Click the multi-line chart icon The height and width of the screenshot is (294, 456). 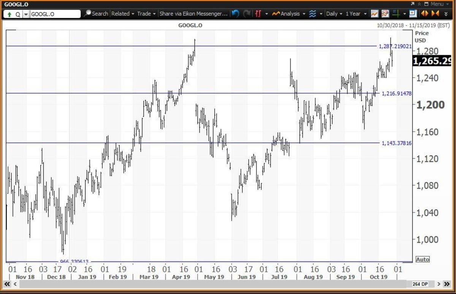click(x=385, y=14)
